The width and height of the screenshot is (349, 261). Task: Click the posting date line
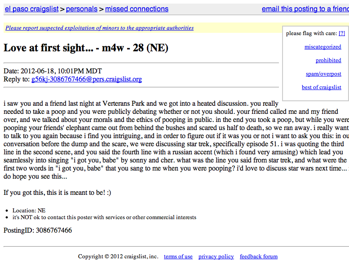(53, 71)
